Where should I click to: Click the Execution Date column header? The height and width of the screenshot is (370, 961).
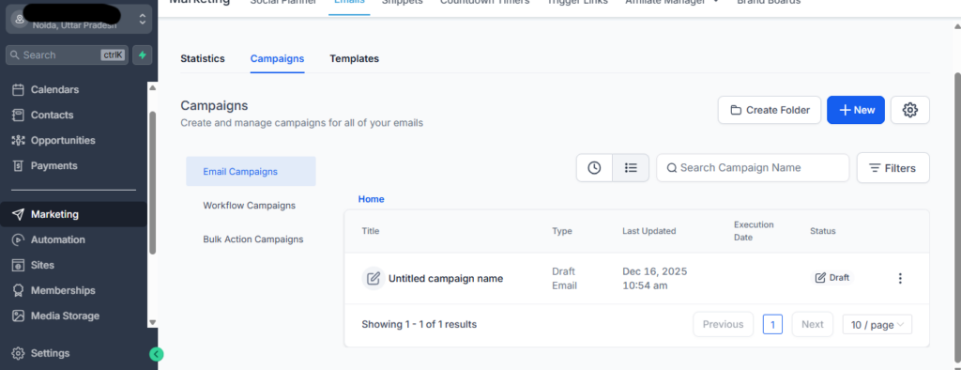754,231
